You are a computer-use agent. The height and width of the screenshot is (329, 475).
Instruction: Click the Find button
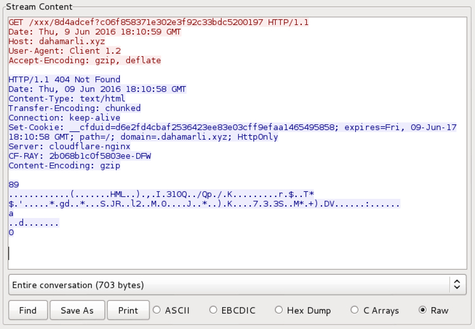(x=27, y=311)
